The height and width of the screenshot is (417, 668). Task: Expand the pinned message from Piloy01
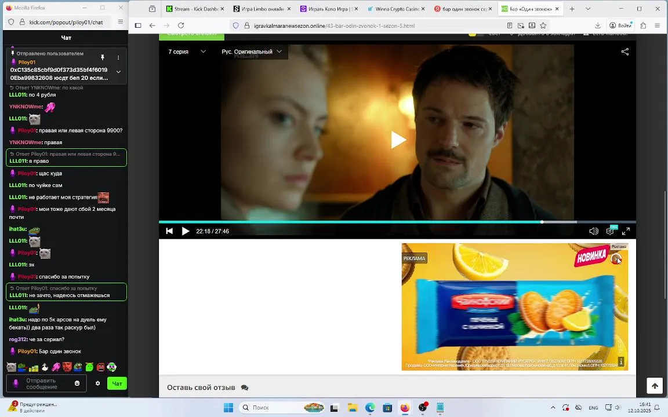[x=118, y=72]
